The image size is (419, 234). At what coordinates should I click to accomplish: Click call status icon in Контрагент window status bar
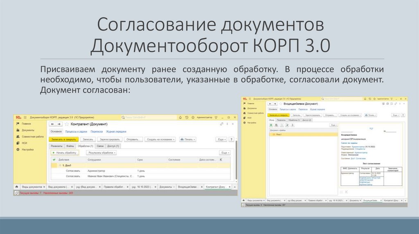pos(16,193)
